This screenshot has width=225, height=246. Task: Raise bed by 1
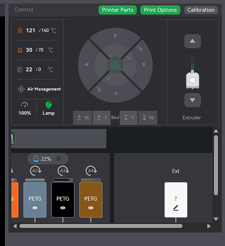pos(102,118)
